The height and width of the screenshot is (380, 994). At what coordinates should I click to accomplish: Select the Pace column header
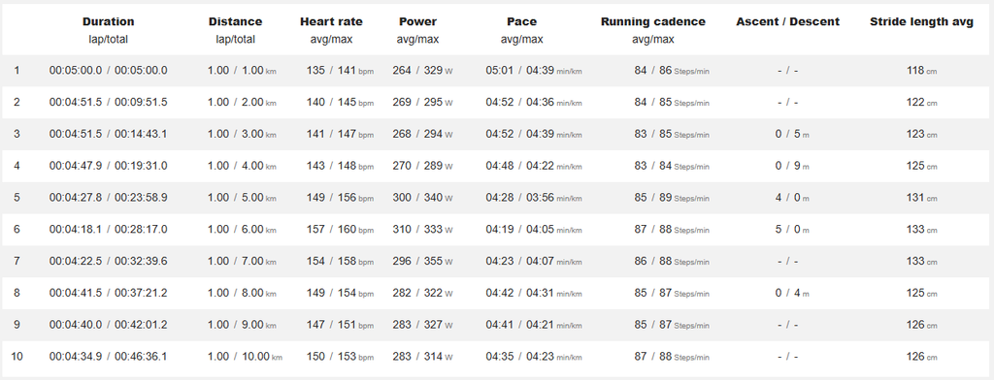click(x=521, y=21)
